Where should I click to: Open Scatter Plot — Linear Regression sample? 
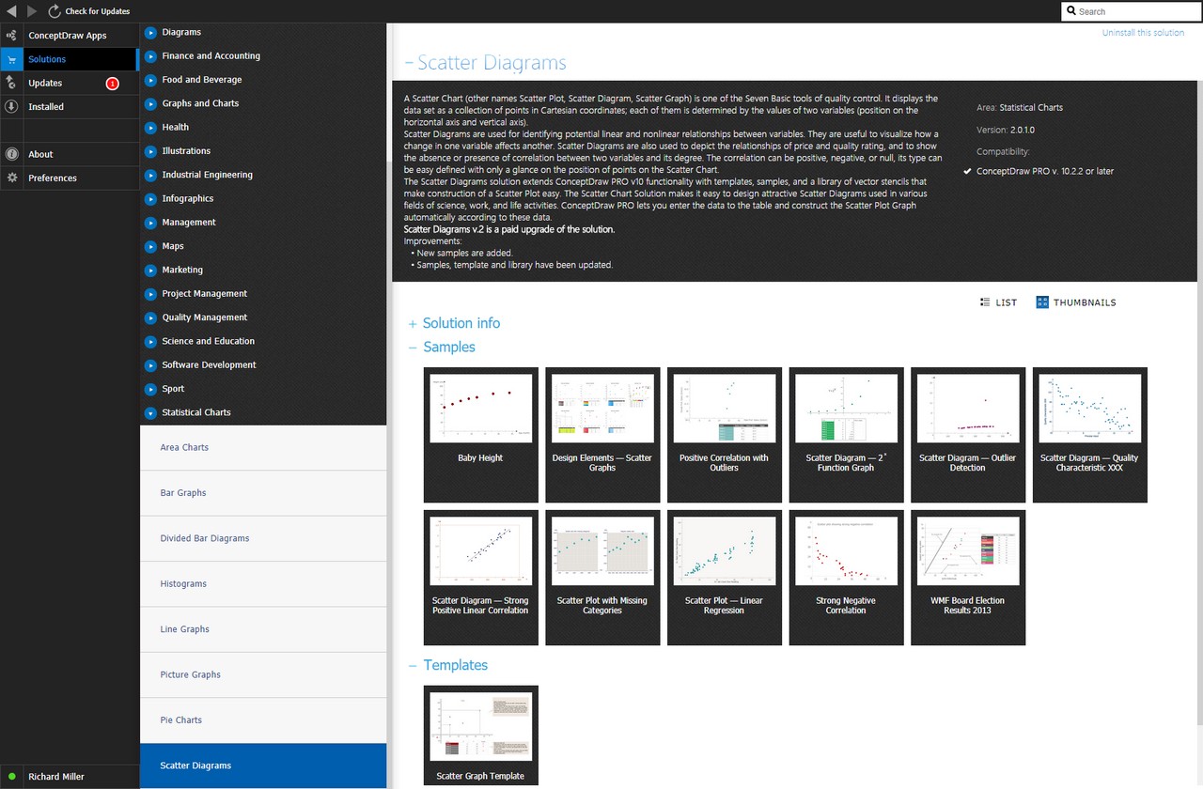[x=725, y=578]
